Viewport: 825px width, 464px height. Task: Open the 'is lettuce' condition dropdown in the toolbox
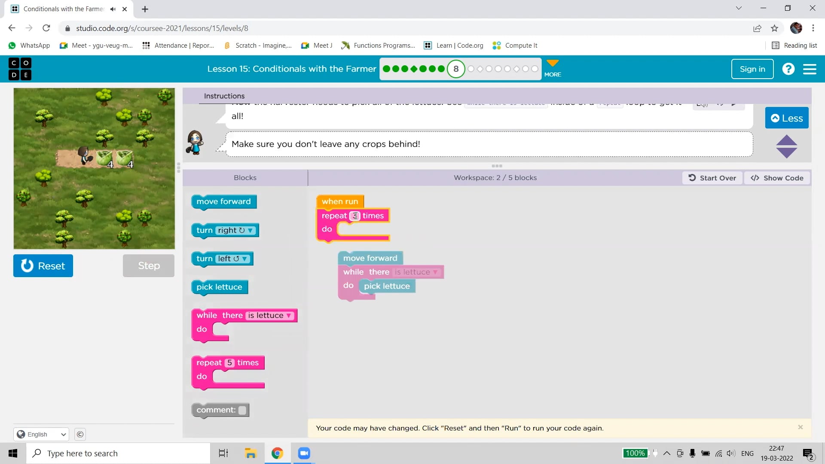pyautogui.click(x=289, y=316)
